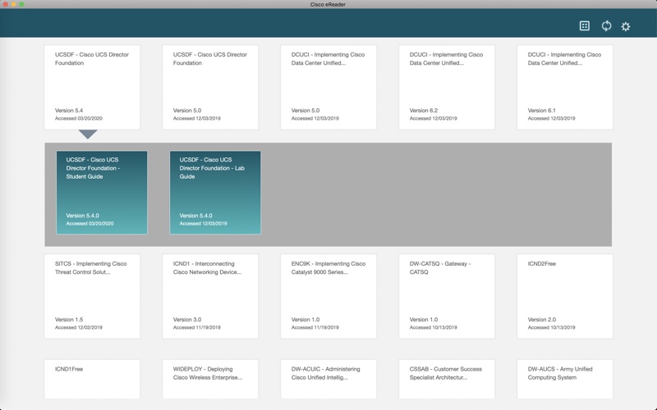Open the UCSDF Lab Guide book
Screen dimensions: 657x410
pyautogui.click(x=215, y=193)
